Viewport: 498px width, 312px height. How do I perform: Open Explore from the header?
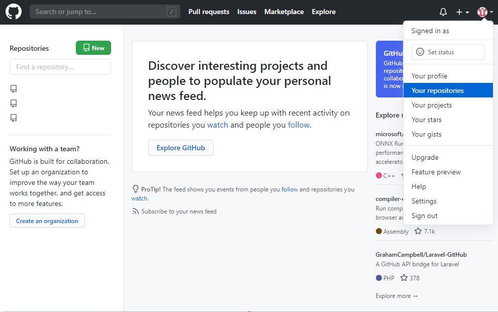pos(324,12)
